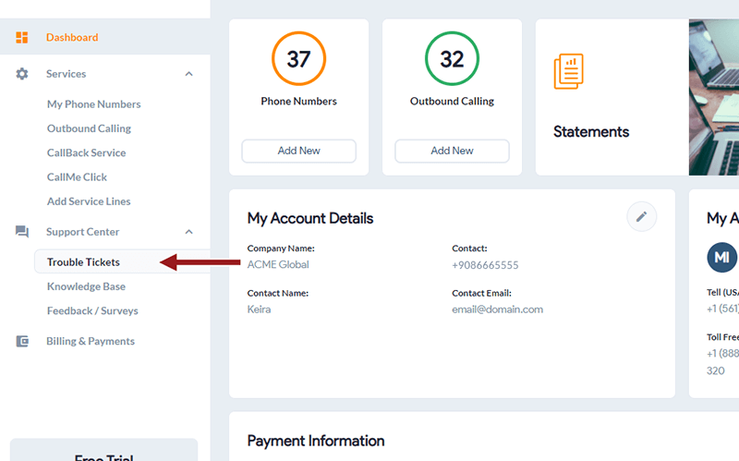Expand the Billing & Payments menu
The width and height of the screenshot is (739, 461).
point(91,341)
